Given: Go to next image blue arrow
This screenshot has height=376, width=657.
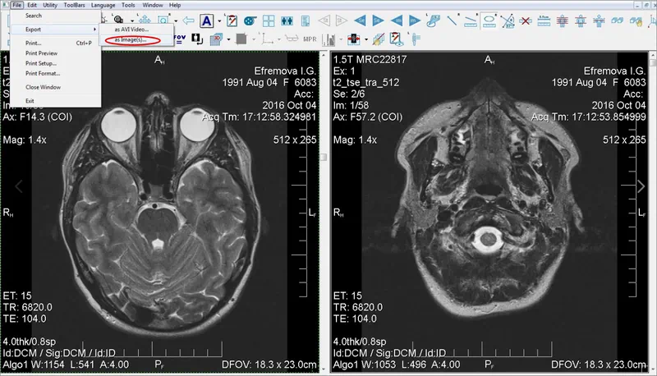Looking at the screenshot, I should coord(415,20).
